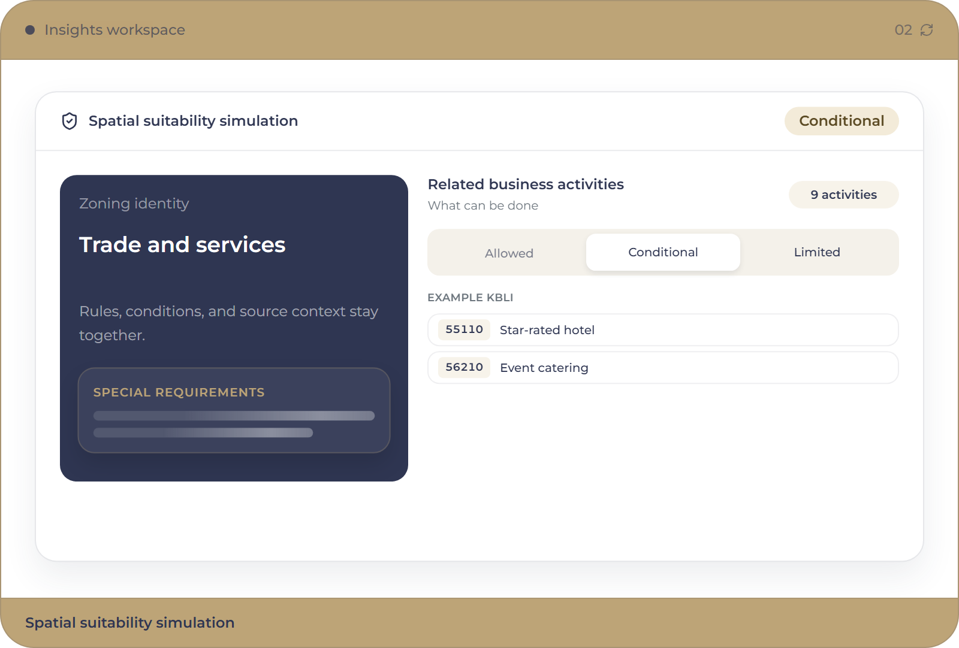959x648 pixels.
Task: Open the Event catering row
Action: coord(663,368)
